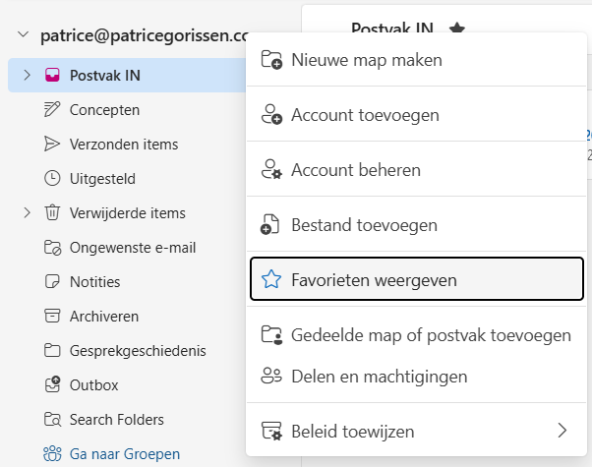Open the Beleid toewijzen submenu arrow
This screenshot has height=467, width=592.
[562, 431]
